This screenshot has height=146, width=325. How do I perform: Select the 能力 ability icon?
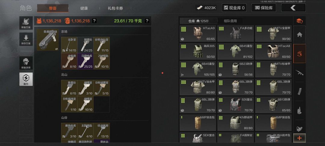26,79
